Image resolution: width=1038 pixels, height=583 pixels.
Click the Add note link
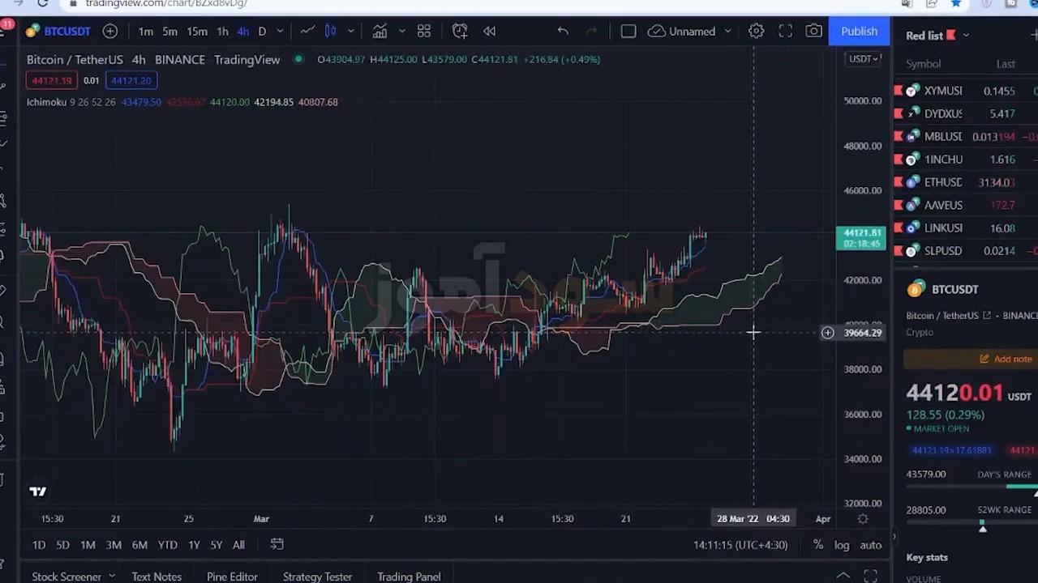(x=1006, y=360)
